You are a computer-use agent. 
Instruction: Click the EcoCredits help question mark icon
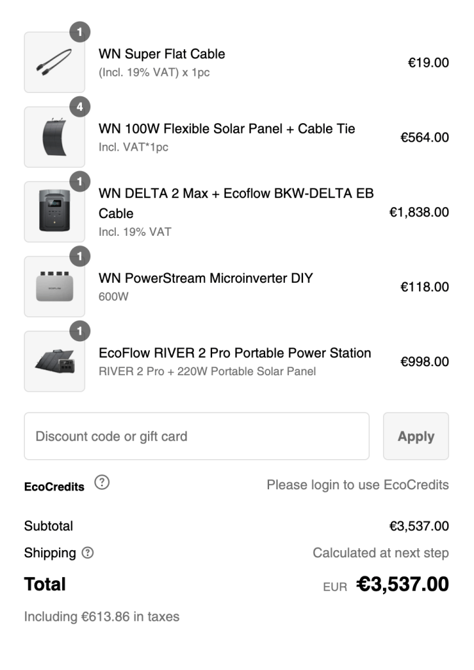[x=102, y=483]
